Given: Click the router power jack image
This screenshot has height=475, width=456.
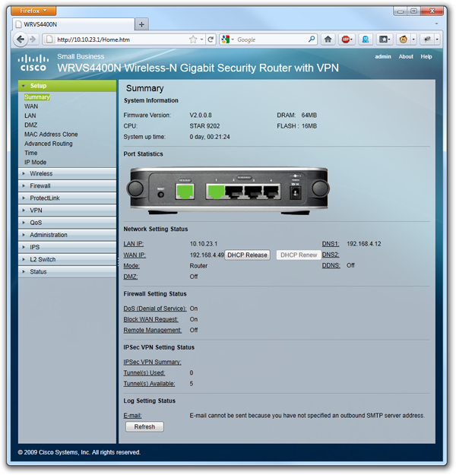Looking at the screenshot, I should pos(295,192).
